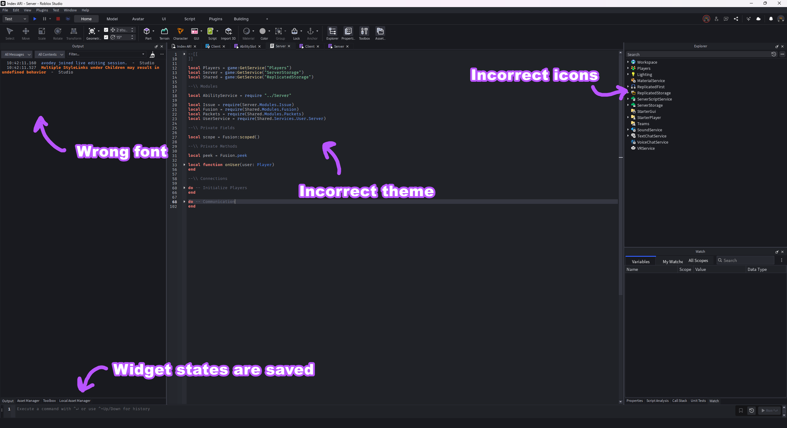The image size is (787, 428).
Task: Click the Explorer search field
Action: tap(698, 54)
